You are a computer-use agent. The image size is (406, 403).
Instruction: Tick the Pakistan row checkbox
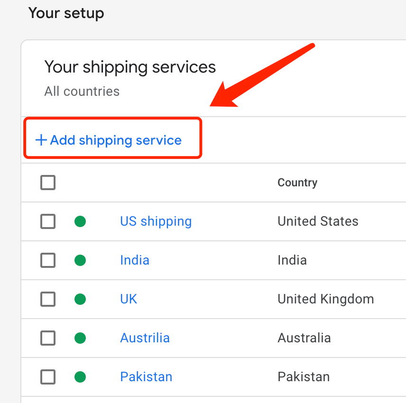[47, 377]
